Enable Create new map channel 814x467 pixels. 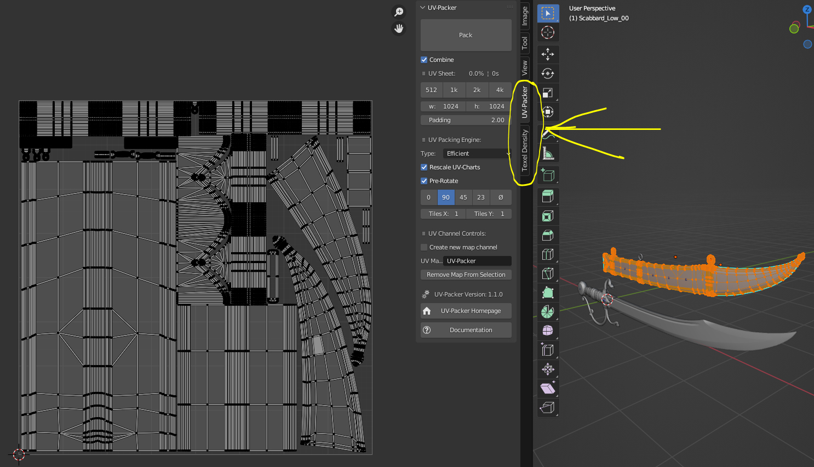tap(424, 247)
